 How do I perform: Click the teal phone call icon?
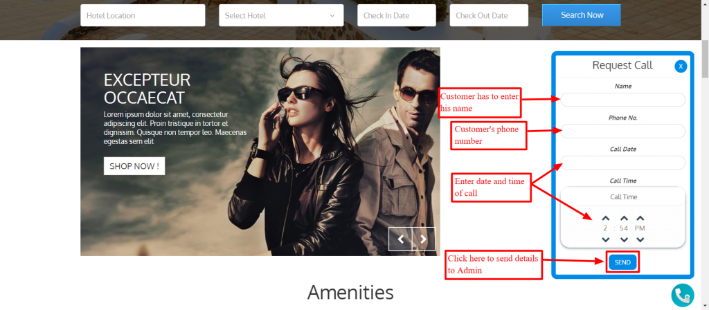[682, 295]
